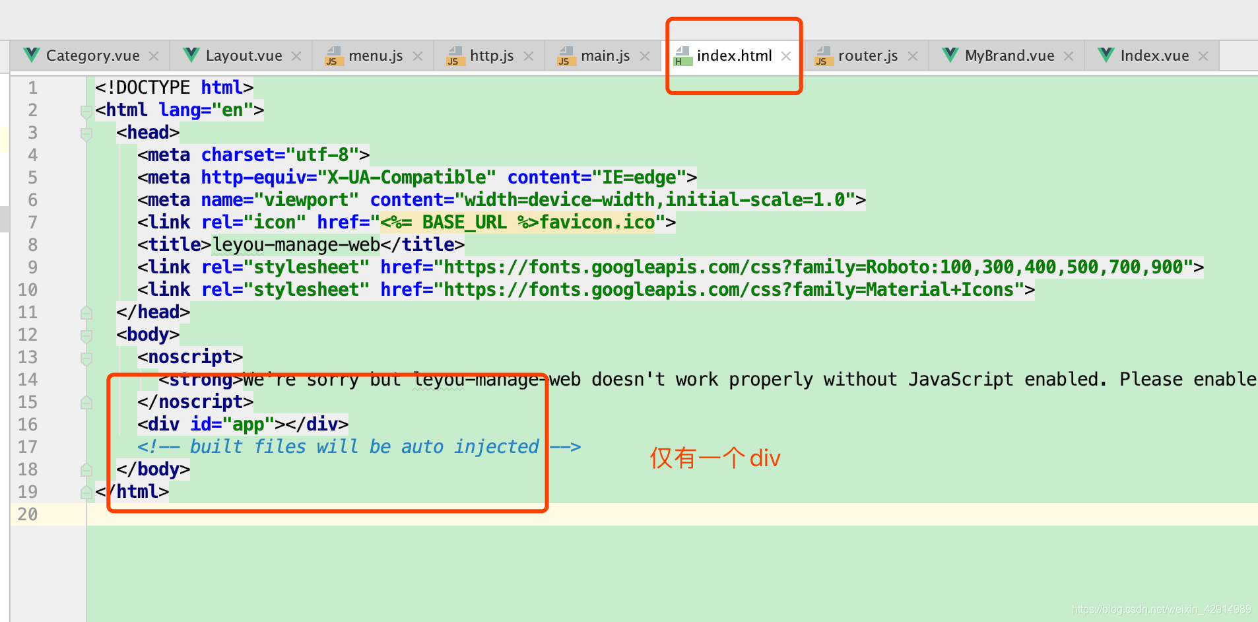
Task: Close the Category.vue tab
Action: (x=154, y=57)
